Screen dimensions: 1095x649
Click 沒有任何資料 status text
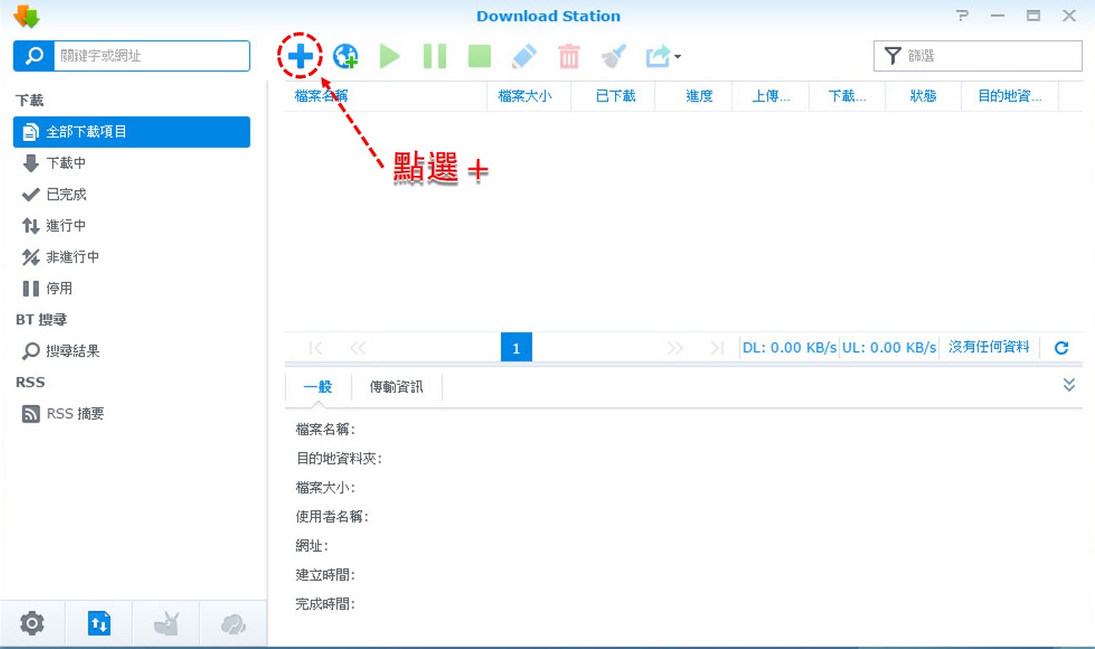pyautogui.click(x=989, y=347)
